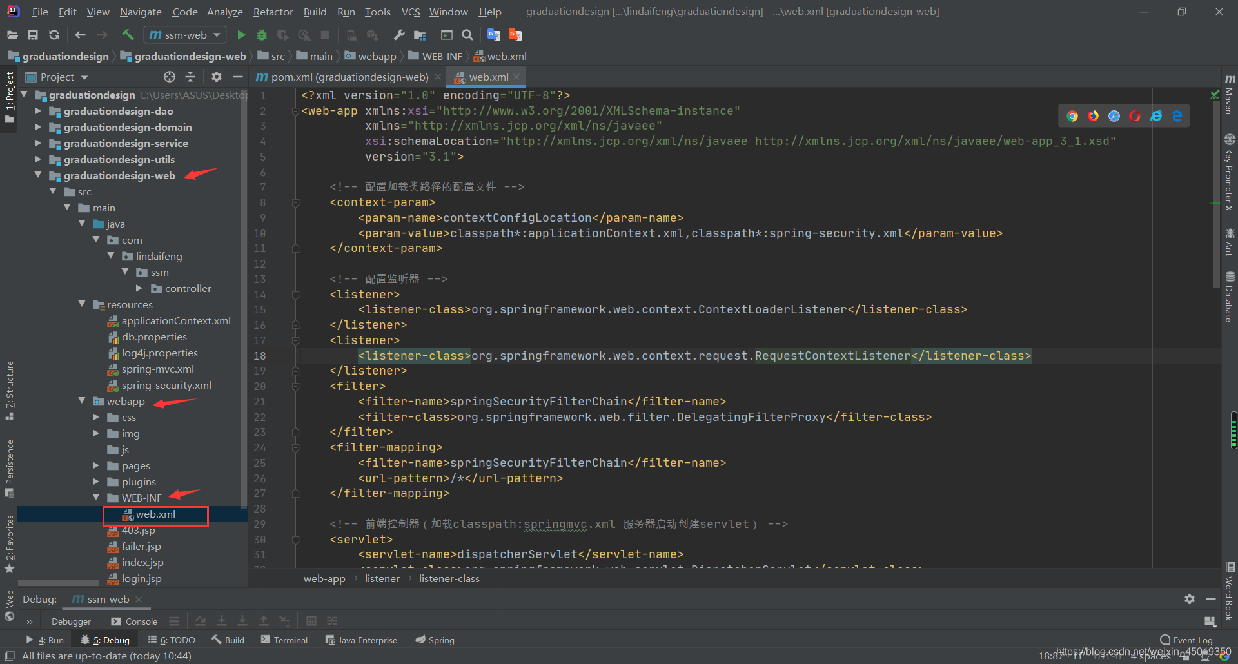Image resolution: width=1238 pixels, height=664 pixels.
Task: Expand the graduationdesign-domain module
Action: (37, 127)
